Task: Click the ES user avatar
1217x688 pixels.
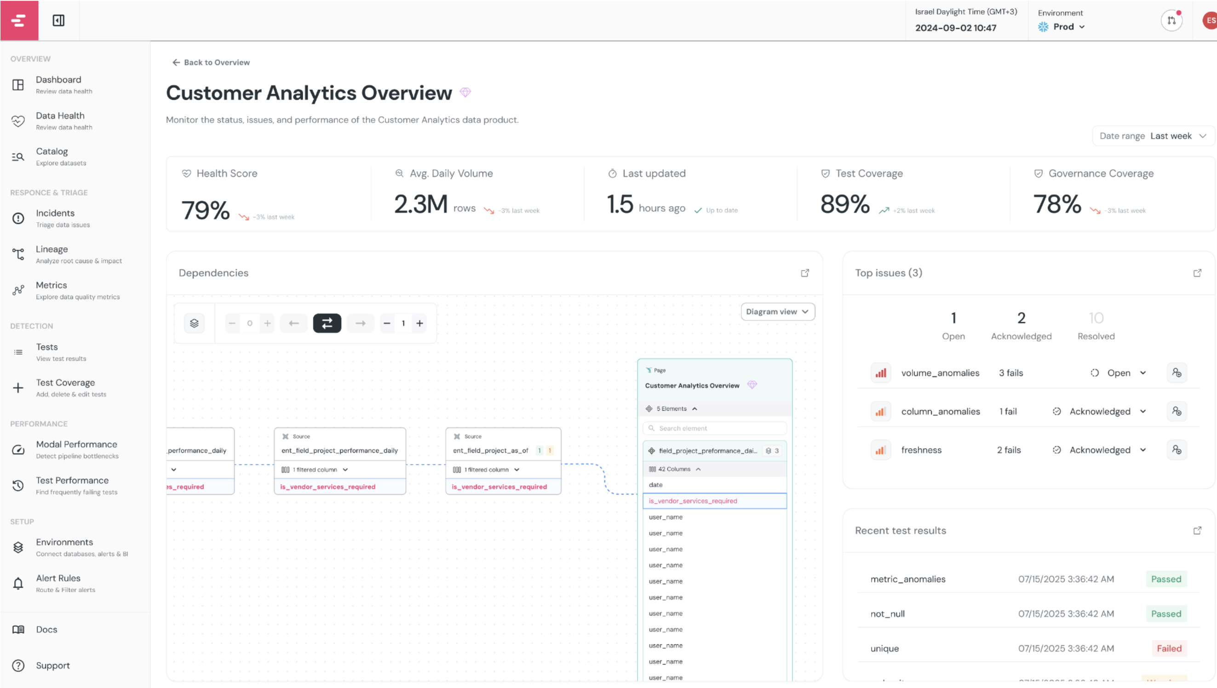Action: [x=1211, y=21]
